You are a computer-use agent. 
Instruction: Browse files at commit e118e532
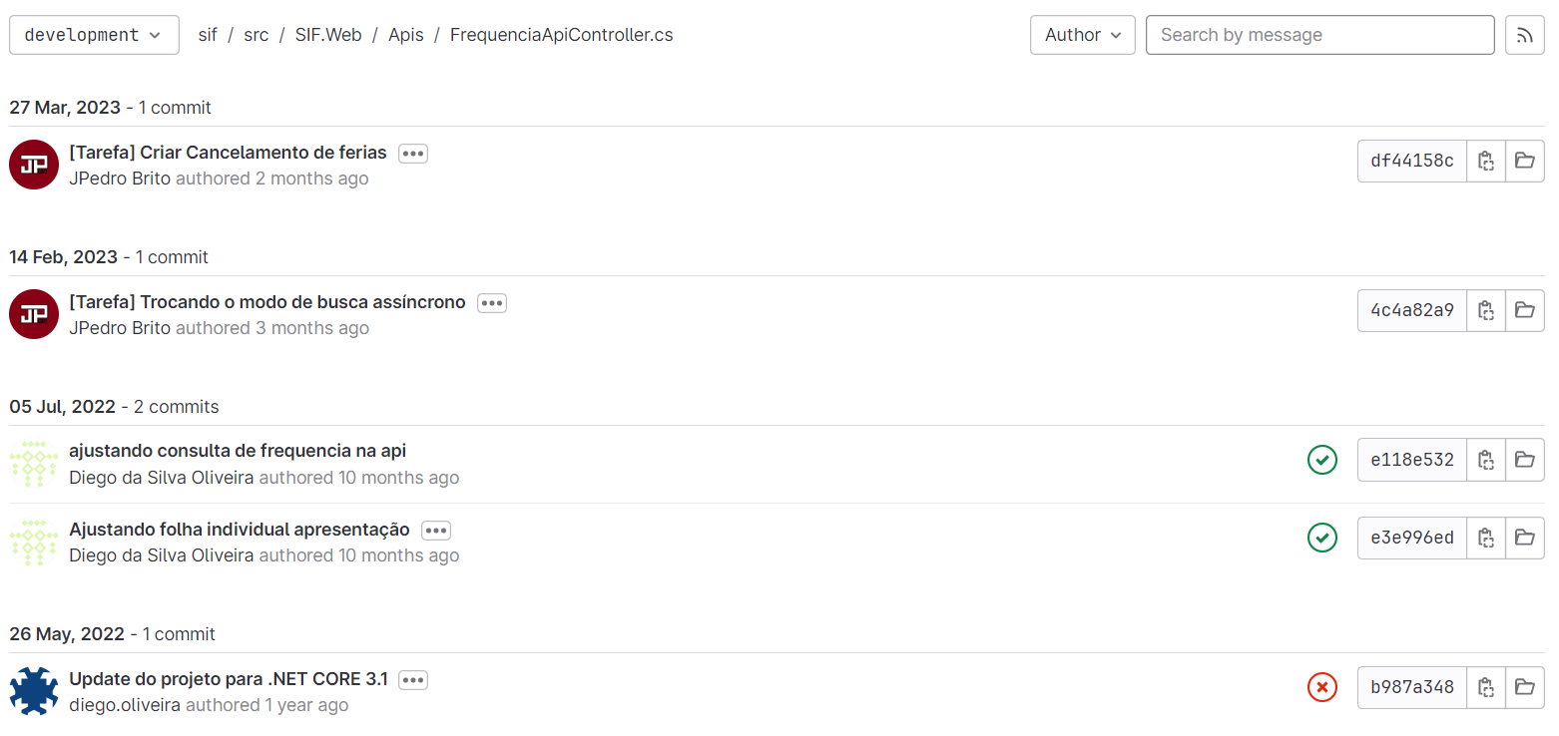click(1524, 460)
